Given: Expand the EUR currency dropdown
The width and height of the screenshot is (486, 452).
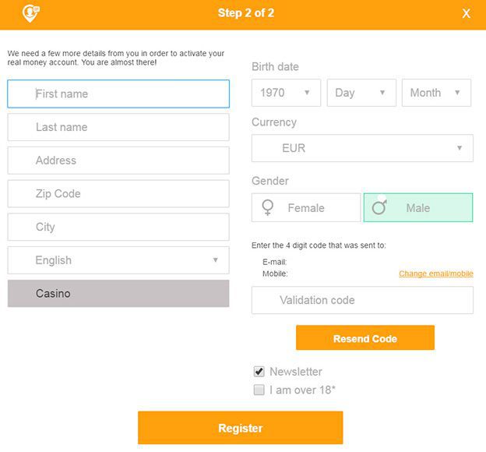Looking at the screenshot, I should pos(362,148).
